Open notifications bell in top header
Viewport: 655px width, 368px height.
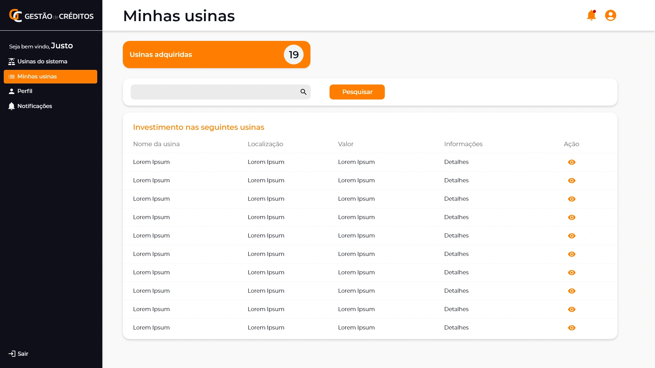point(591,15)
